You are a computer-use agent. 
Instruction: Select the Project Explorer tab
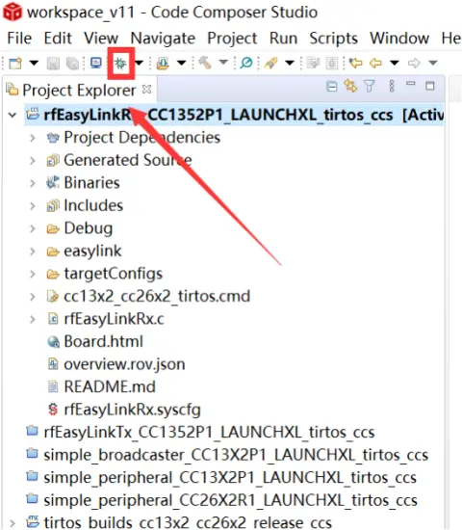pyautogui.click(x=79, y=91)
